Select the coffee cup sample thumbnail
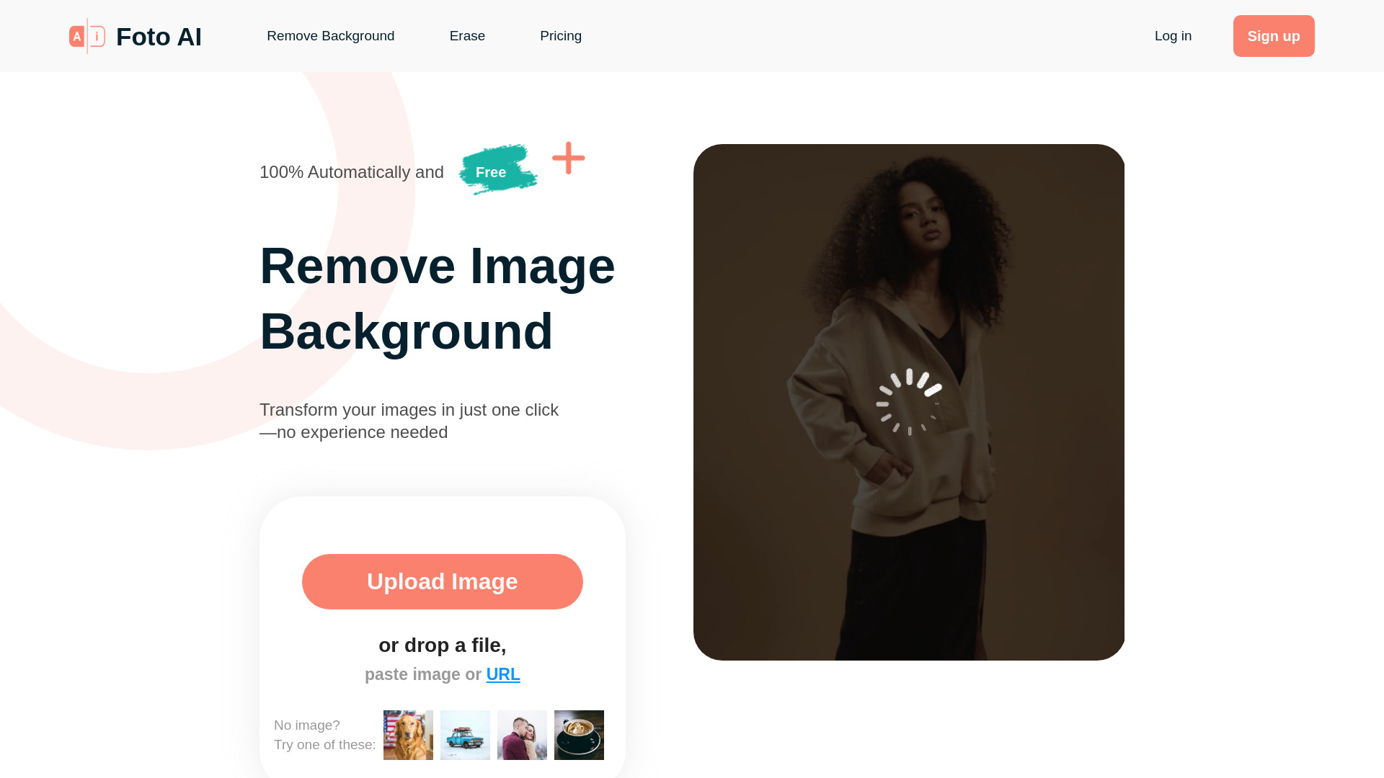The width and height of the screenshot is (1384, 778). (x=579, y=734)
